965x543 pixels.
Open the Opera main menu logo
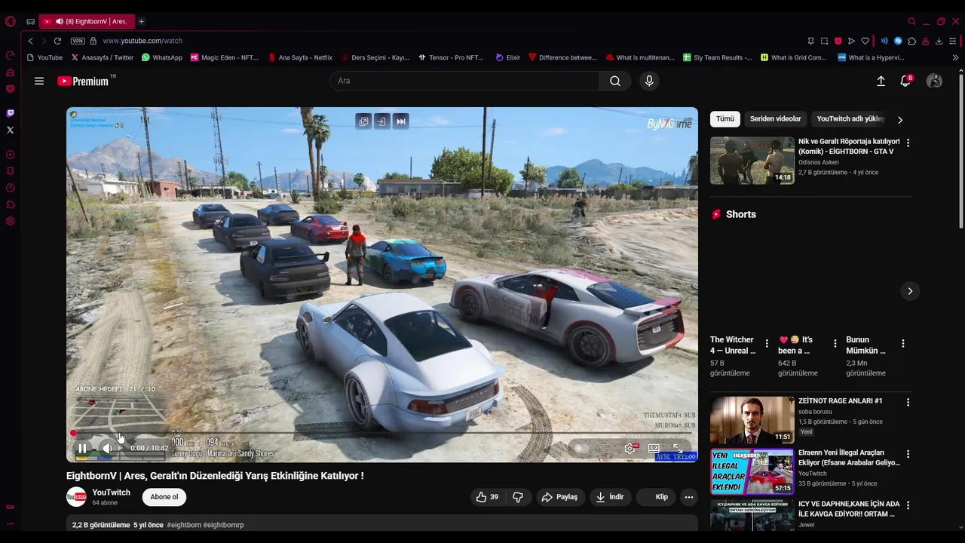10,21
